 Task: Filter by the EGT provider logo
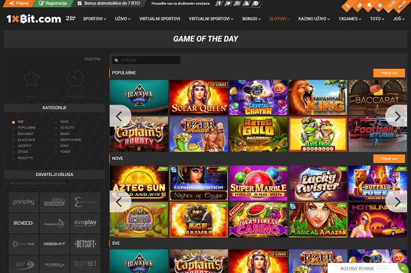tap(24, 265)
